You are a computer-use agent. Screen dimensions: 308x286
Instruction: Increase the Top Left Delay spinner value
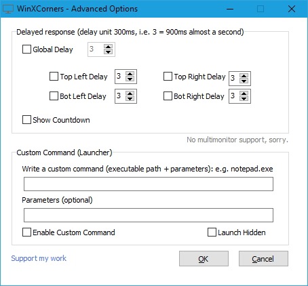pos(130,74)
